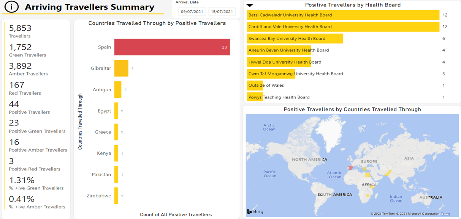This screenshot has height=219, width=461.
Task: Click the Powys Teaching Health Board bar
Action: pos(255,97)
